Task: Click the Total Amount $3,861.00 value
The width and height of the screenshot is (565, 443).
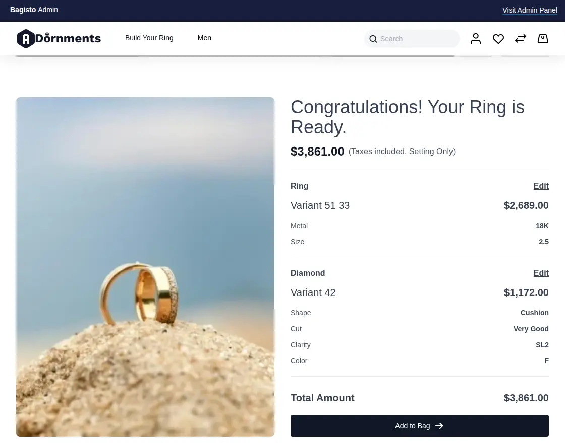Action: pyautogui.click(x=526, y=398)
